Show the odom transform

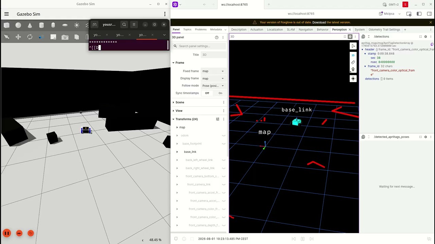(x=224, y=136)
